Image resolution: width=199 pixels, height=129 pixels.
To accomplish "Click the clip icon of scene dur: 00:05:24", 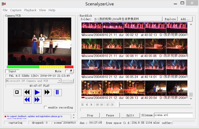I will [x=83, y=77].
